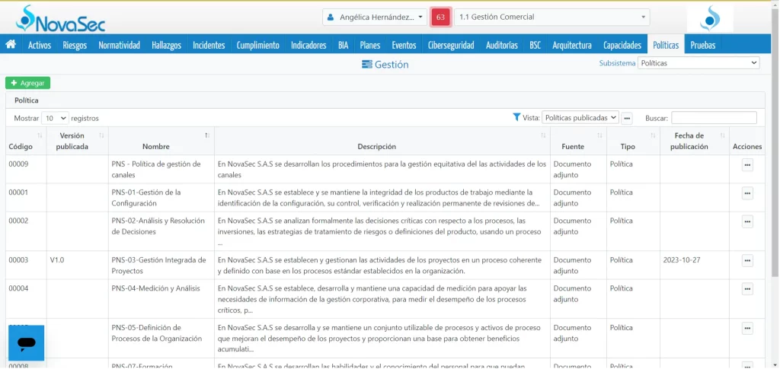Open the Arquitectura menu

point(572,45)
